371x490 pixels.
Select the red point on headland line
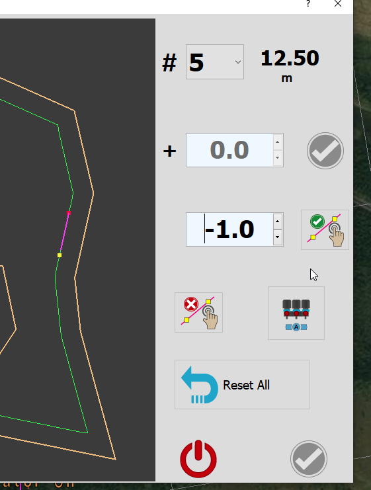69,213
